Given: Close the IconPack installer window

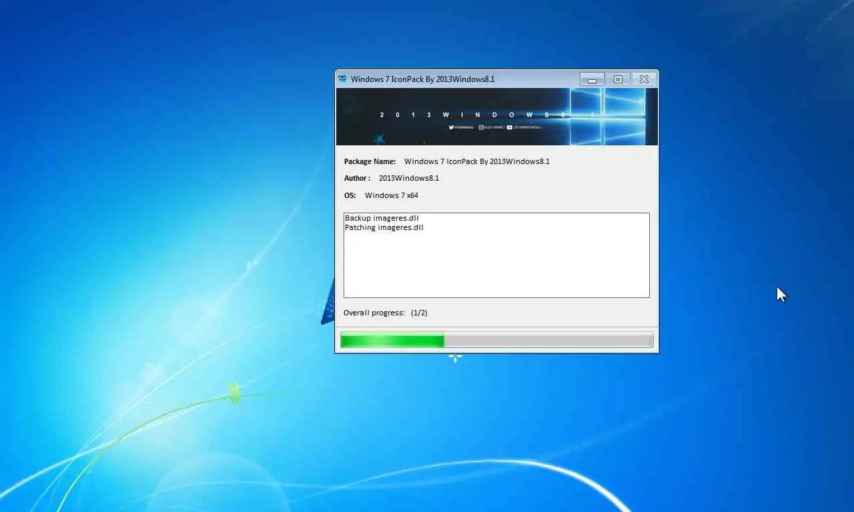Looking at the screenshot, I should click(x=644, y=79).
